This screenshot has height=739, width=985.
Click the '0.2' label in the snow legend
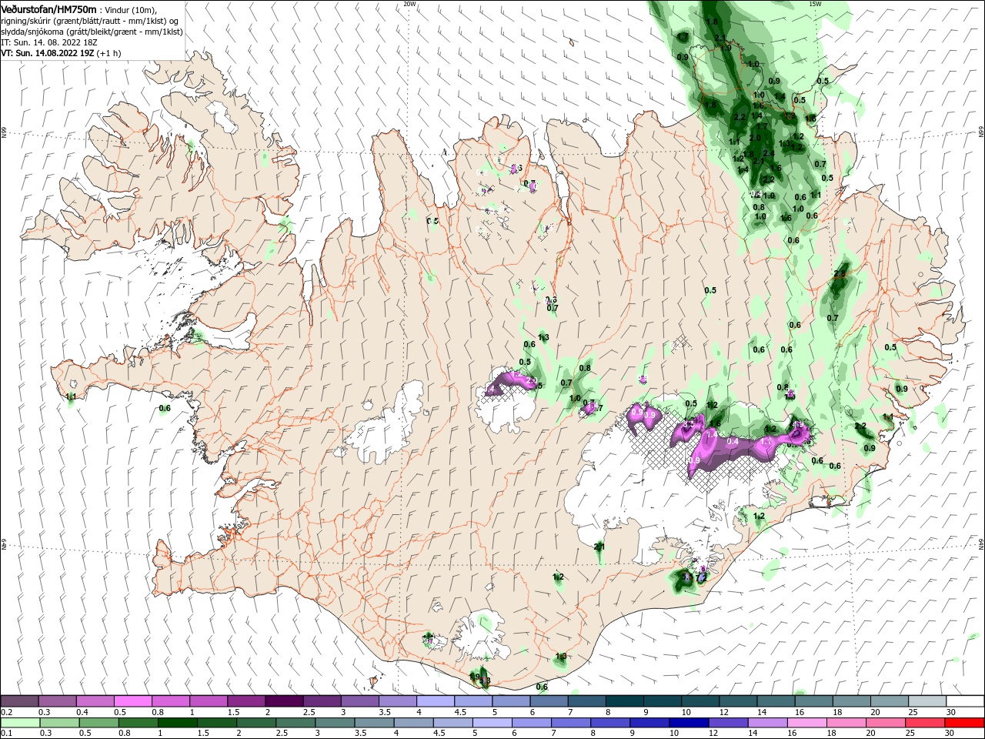point(6,712)
